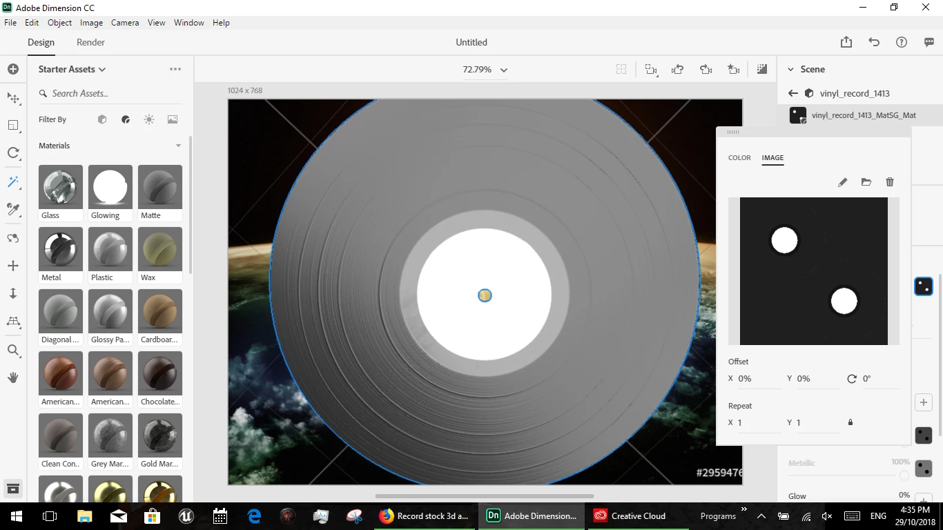Filter assets by lights
This screenshot has height=530, width=943.
tap(149, 119)
